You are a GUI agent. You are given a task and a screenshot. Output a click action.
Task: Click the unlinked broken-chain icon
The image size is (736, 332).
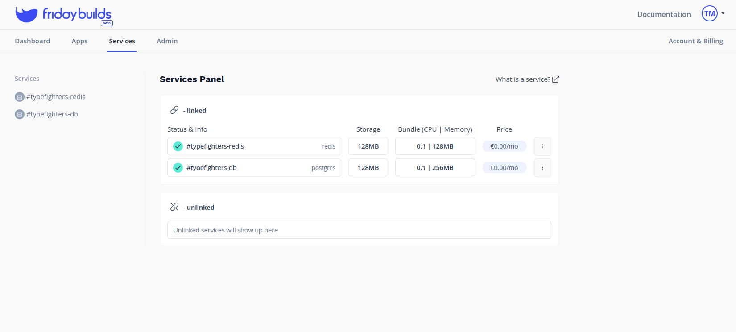point(174,207)
